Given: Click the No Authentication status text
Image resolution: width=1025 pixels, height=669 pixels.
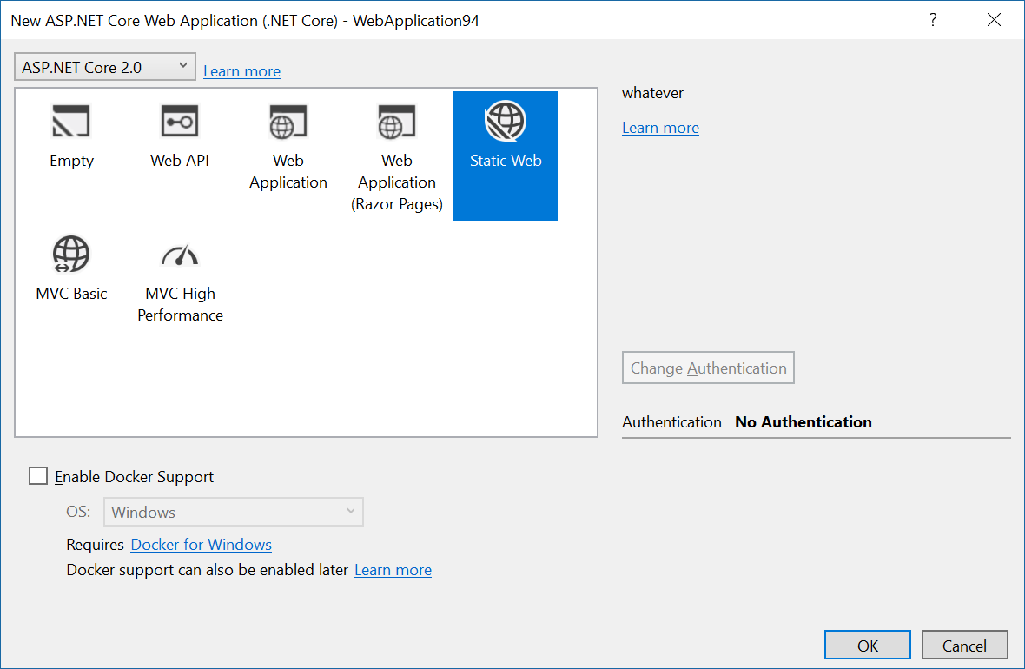Looking at the screenshot, I should (x=803, y=421).
